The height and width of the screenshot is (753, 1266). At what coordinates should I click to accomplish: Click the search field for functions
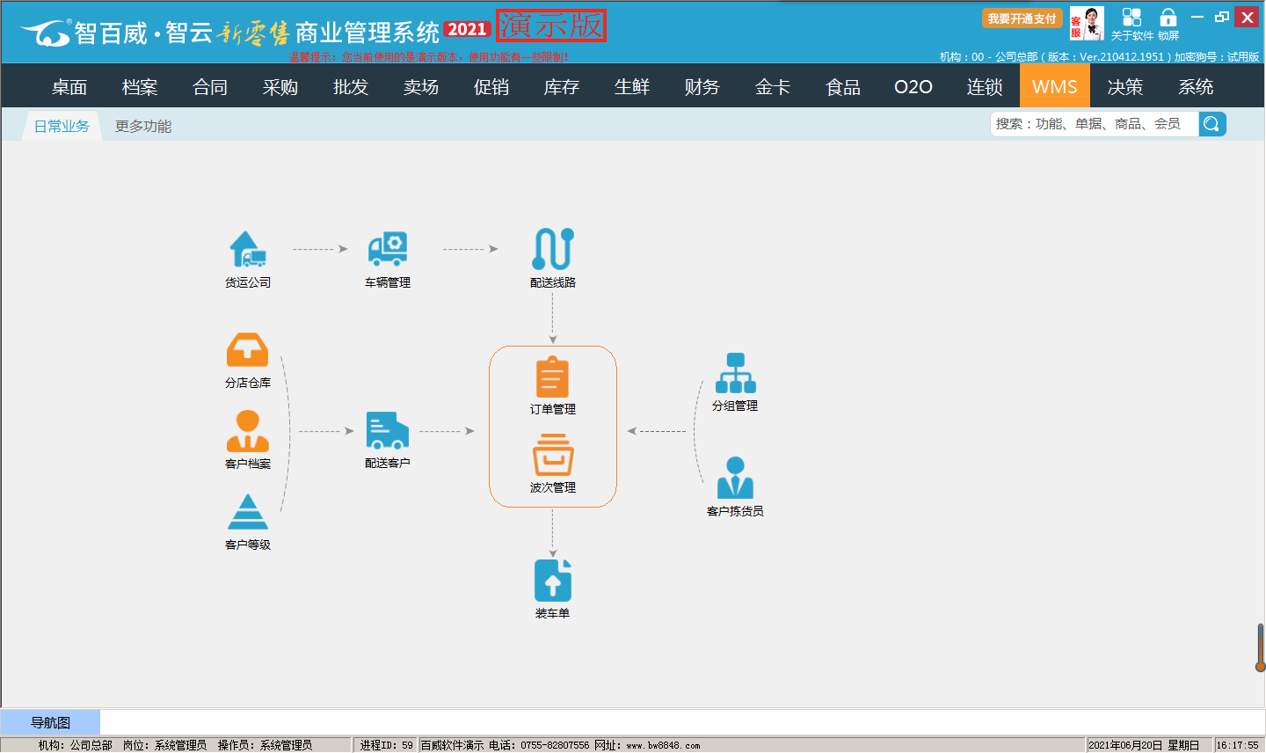click(1094, 124)
